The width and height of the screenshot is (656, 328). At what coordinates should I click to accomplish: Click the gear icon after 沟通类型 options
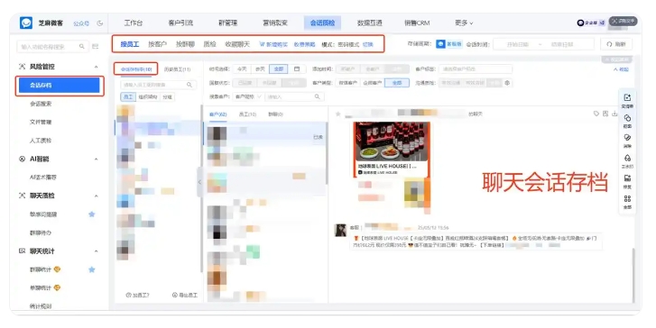(x=507, y=83)
